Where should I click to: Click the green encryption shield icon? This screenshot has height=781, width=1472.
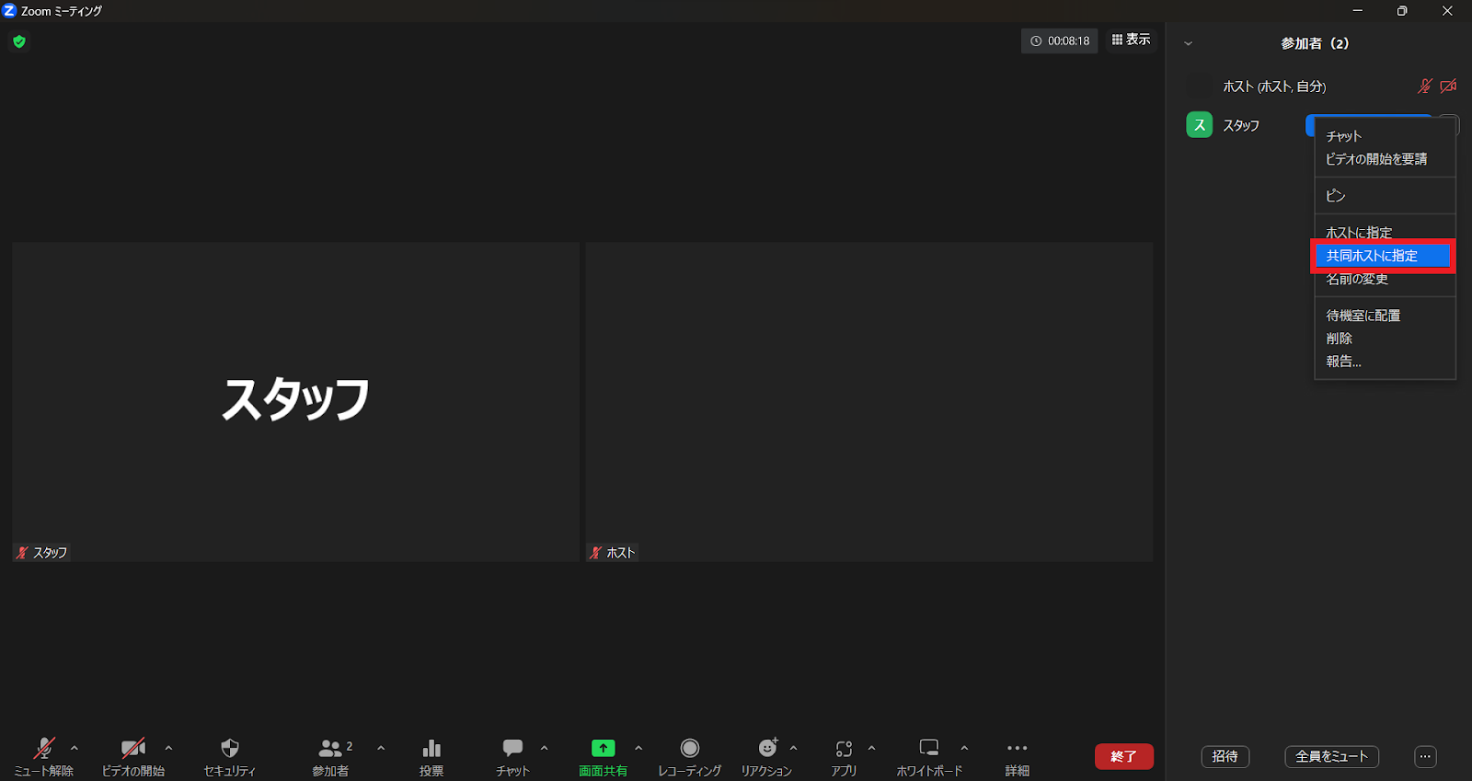coord(19,41)
